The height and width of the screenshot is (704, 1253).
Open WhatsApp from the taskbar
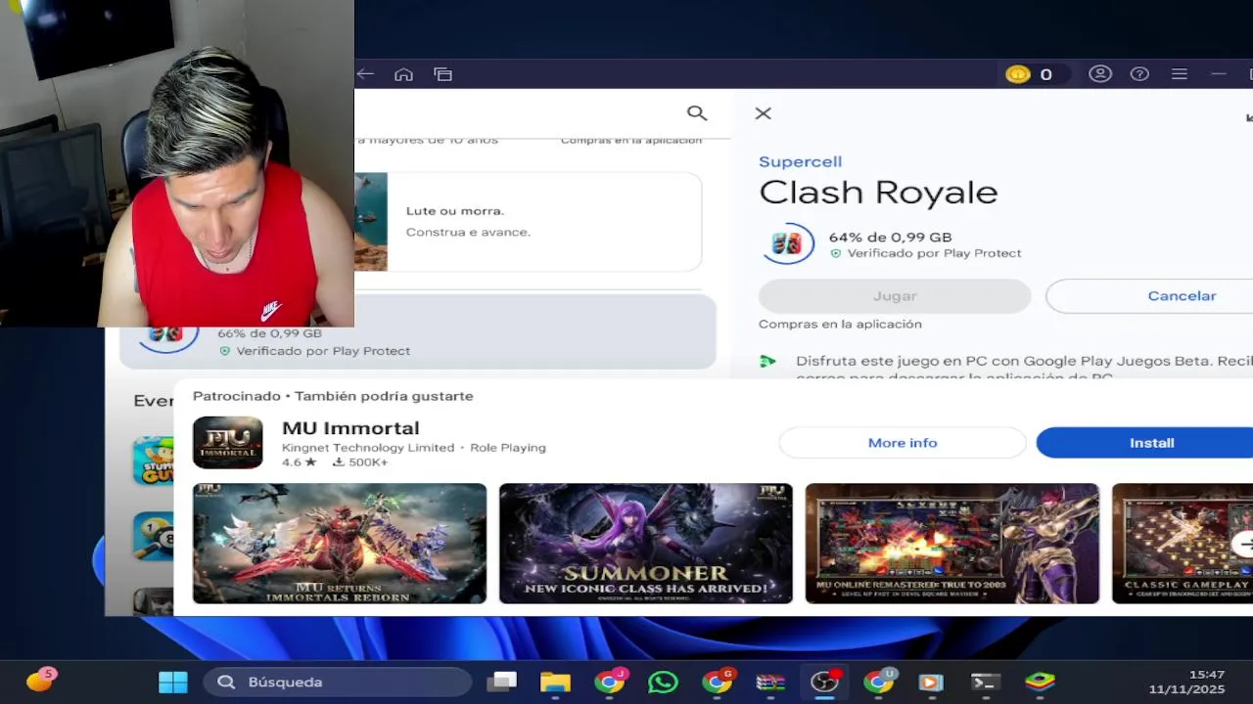pyautogui.click(x=663, y=682)
